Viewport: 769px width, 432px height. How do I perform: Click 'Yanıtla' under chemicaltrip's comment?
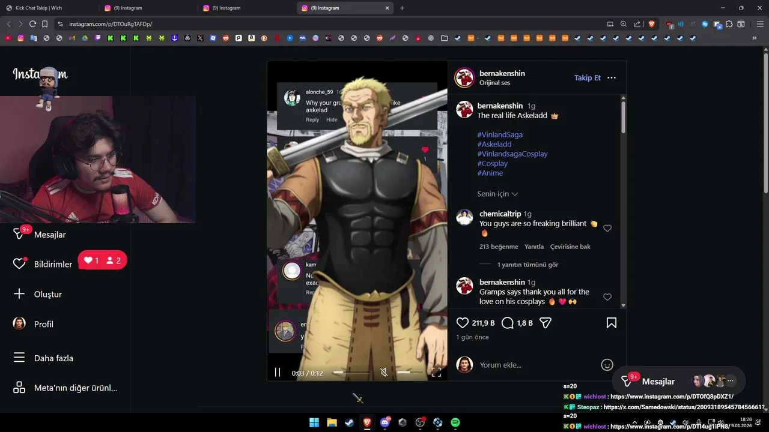pos(534,247)
